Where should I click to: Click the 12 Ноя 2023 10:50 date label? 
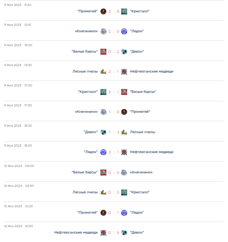(x=18, y=226)
